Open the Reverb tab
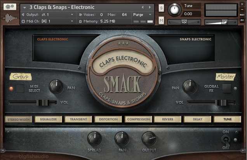The image size is (247, 160). pyautogui.click(x=168, y=119)
